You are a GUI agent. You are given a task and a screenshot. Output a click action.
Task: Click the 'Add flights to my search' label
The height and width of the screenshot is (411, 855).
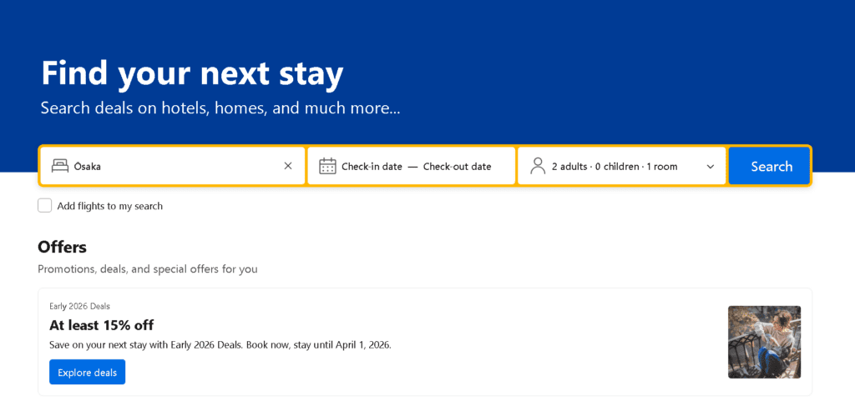[109, 206]
